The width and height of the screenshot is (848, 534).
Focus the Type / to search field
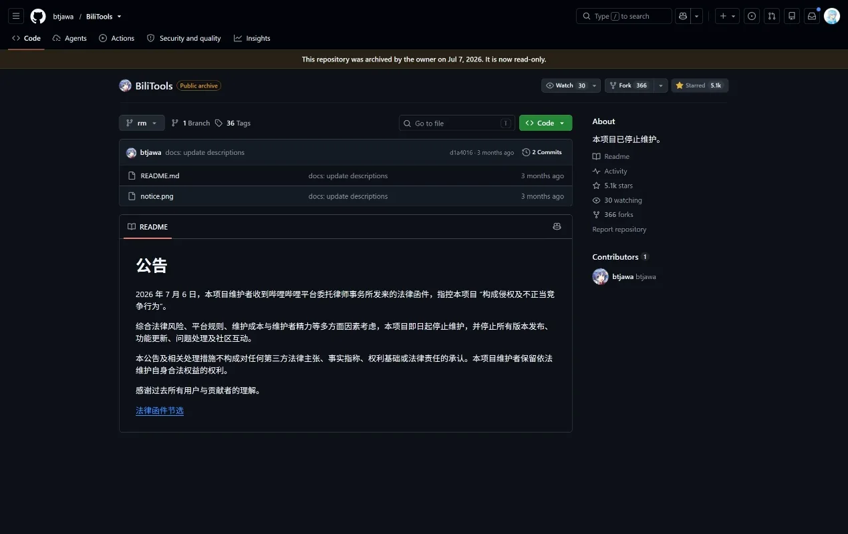[x=623, y=16]
